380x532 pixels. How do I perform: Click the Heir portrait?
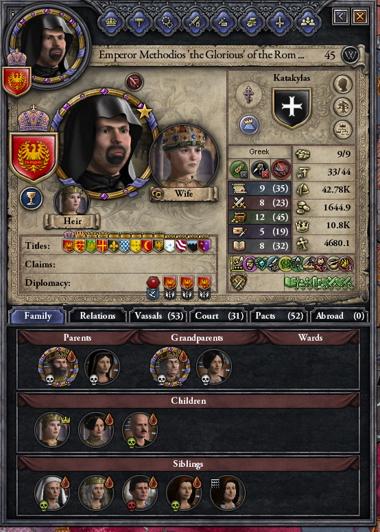(x=71, y=202)
